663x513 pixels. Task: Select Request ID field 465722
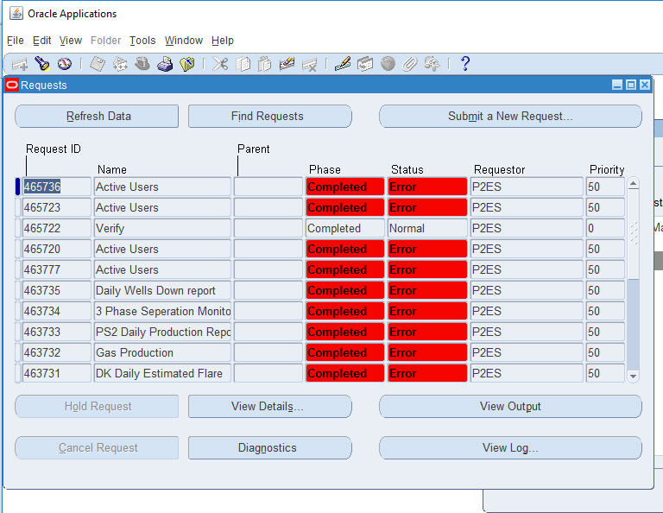click(x=55, y=229)
